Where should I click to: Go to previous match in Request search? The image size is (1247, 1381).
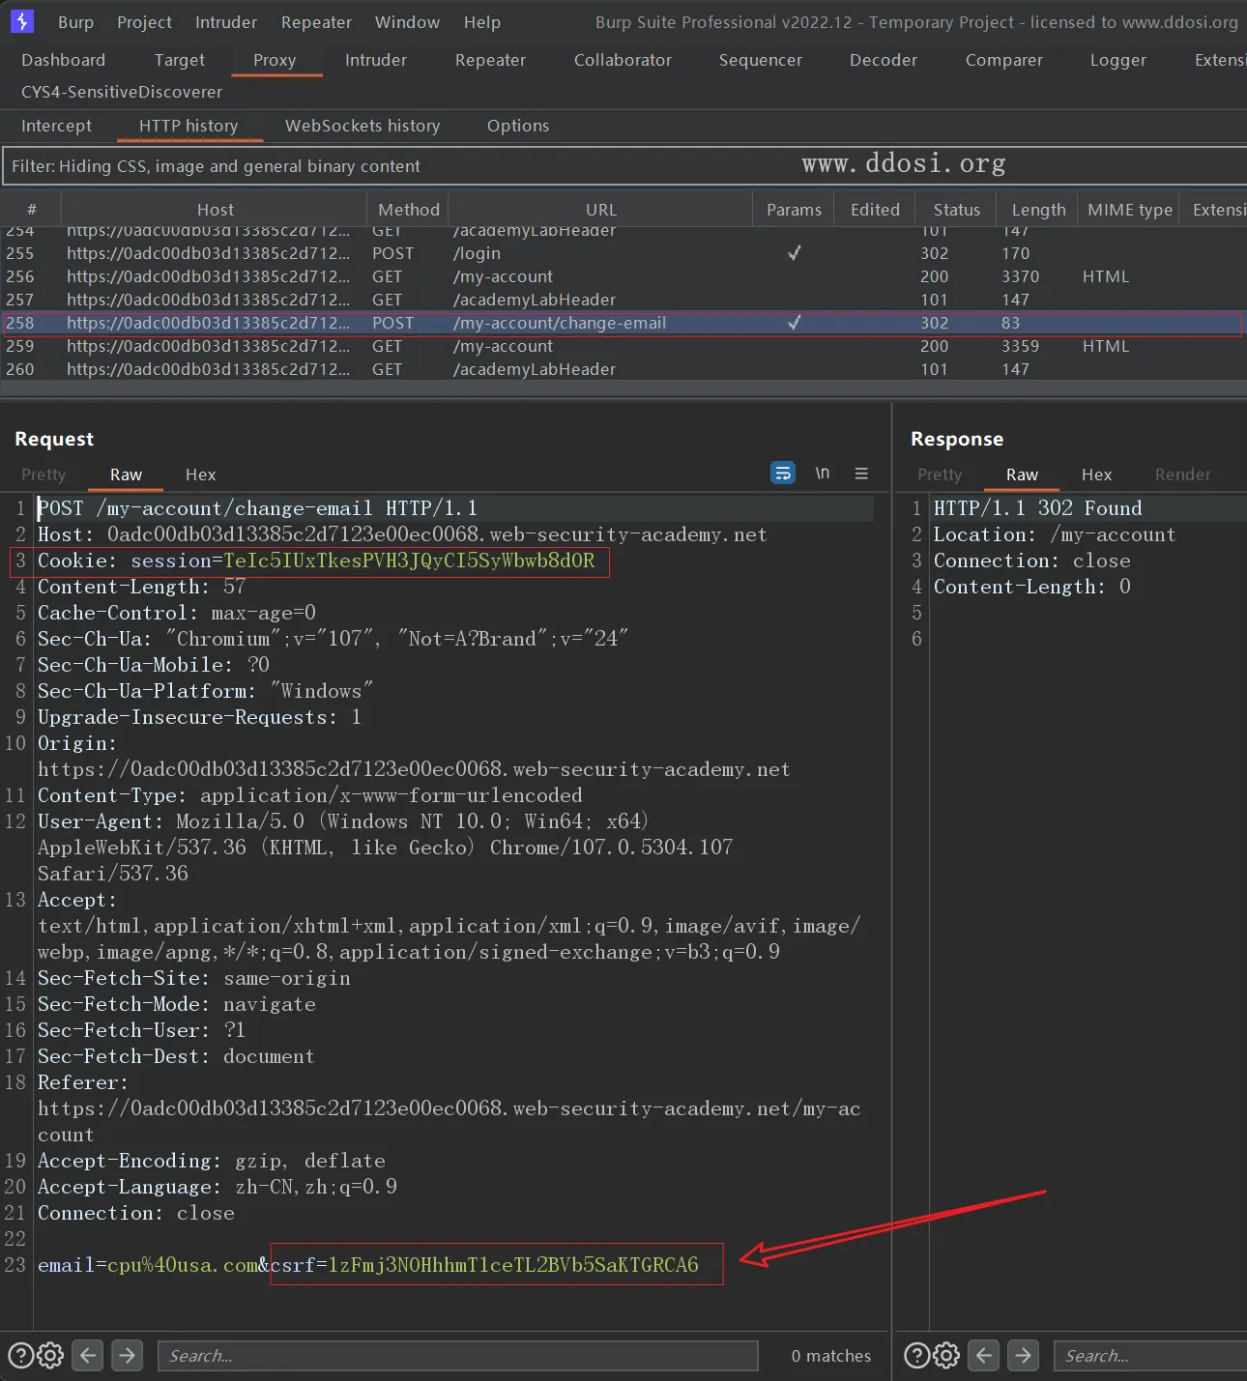point(88,1355)
